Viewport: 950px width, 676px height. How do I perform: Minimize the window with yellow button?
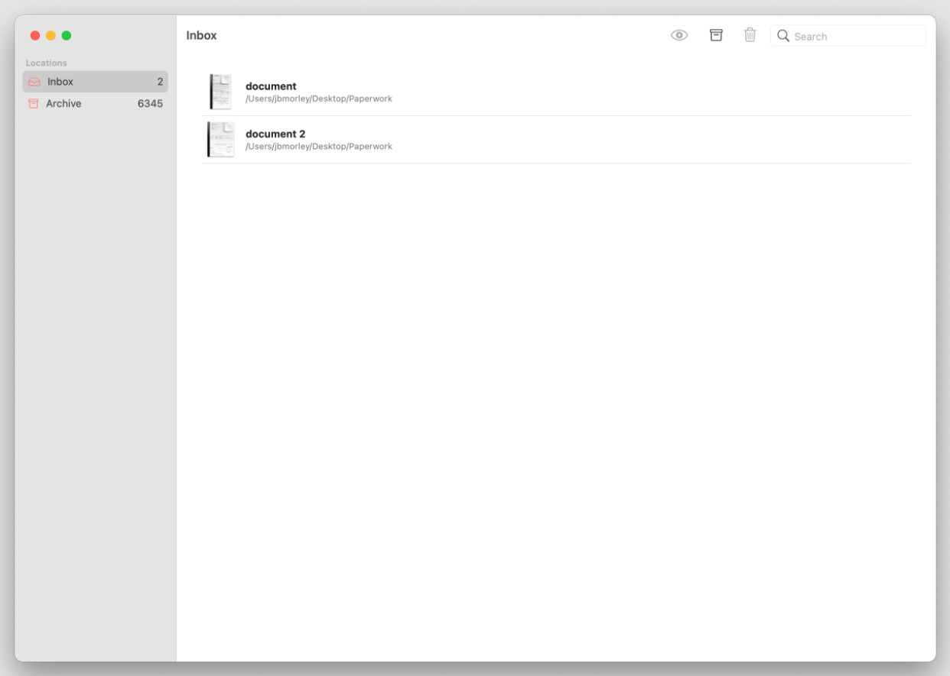click(50, 35)
